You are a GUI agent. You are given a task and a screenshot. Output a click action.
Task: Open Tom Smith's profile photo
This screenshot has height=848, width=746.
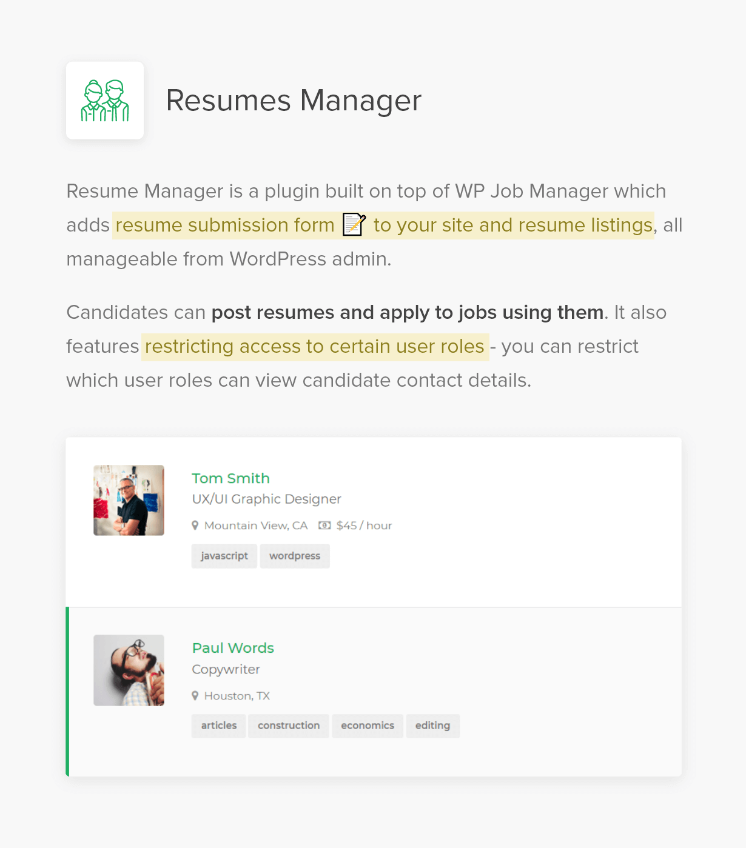tap(129, 500)
